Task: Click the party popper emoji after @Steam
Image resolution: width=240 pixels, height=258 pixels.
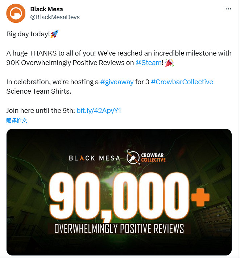Action: [x=169, y=62]
